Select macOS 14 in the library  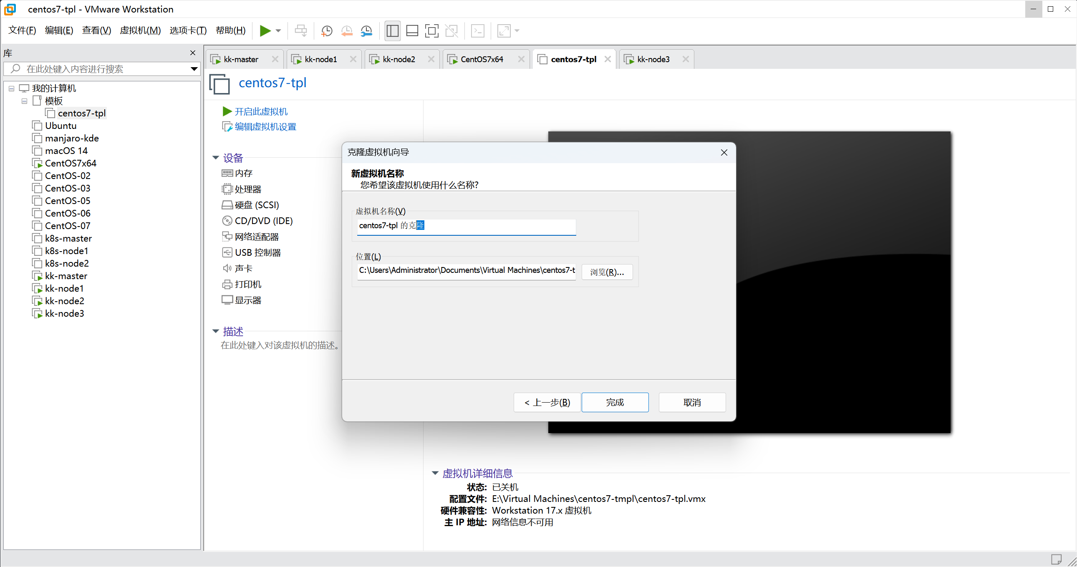tap(66, 151)
